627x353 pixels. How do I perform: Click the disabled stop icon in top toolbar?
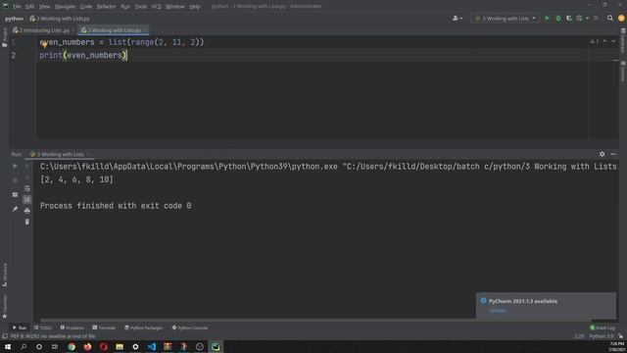point(597,19)
